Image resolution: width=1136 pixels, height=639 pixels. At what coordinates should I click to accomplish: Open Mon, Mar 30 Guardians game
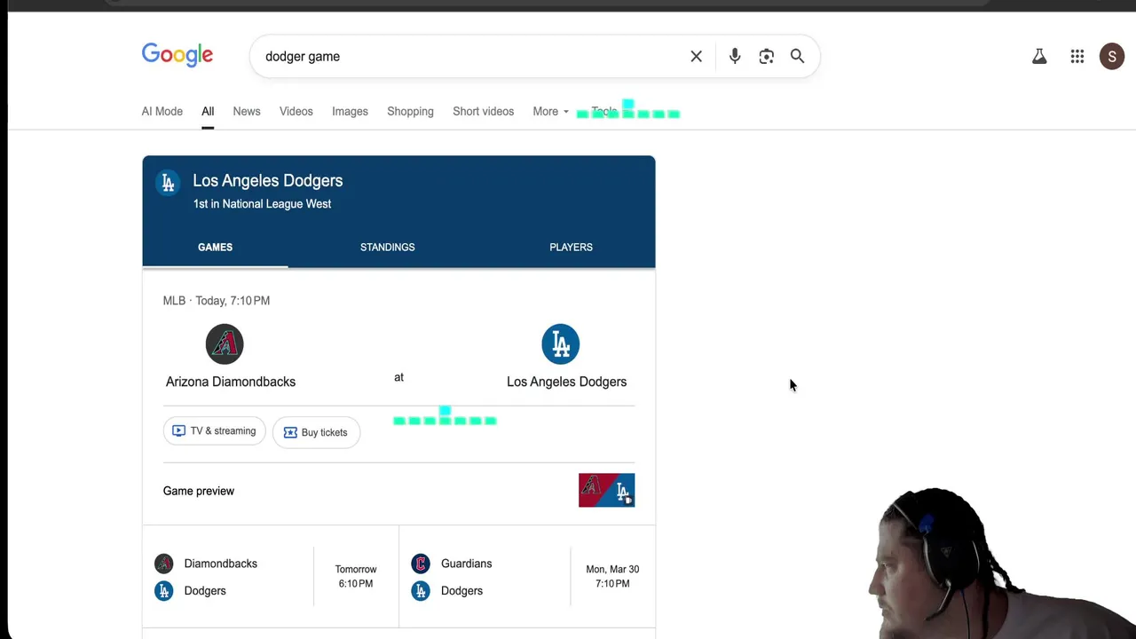pos(527,577)
